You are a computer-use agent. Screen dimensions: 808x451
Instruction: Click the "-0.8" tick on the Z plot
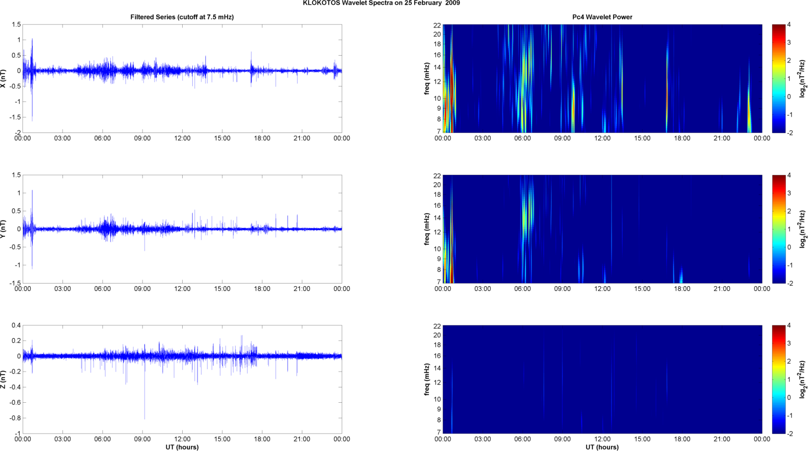point(15,418)
